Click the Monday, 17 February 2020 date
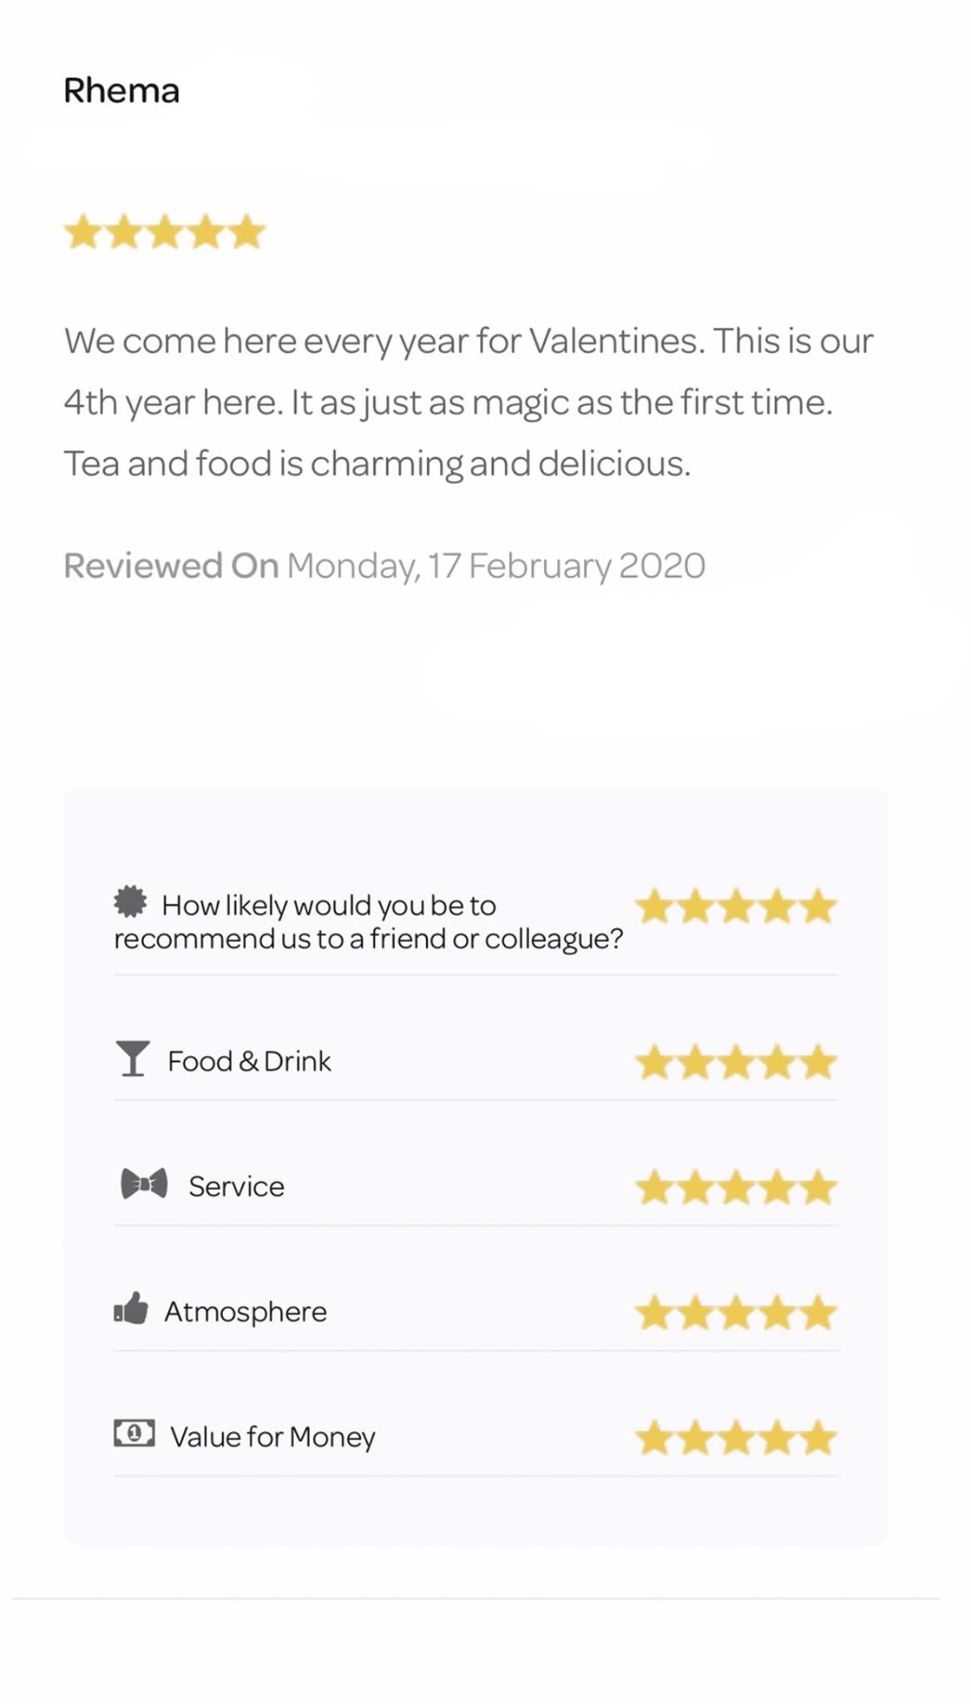 coord(497,566)
